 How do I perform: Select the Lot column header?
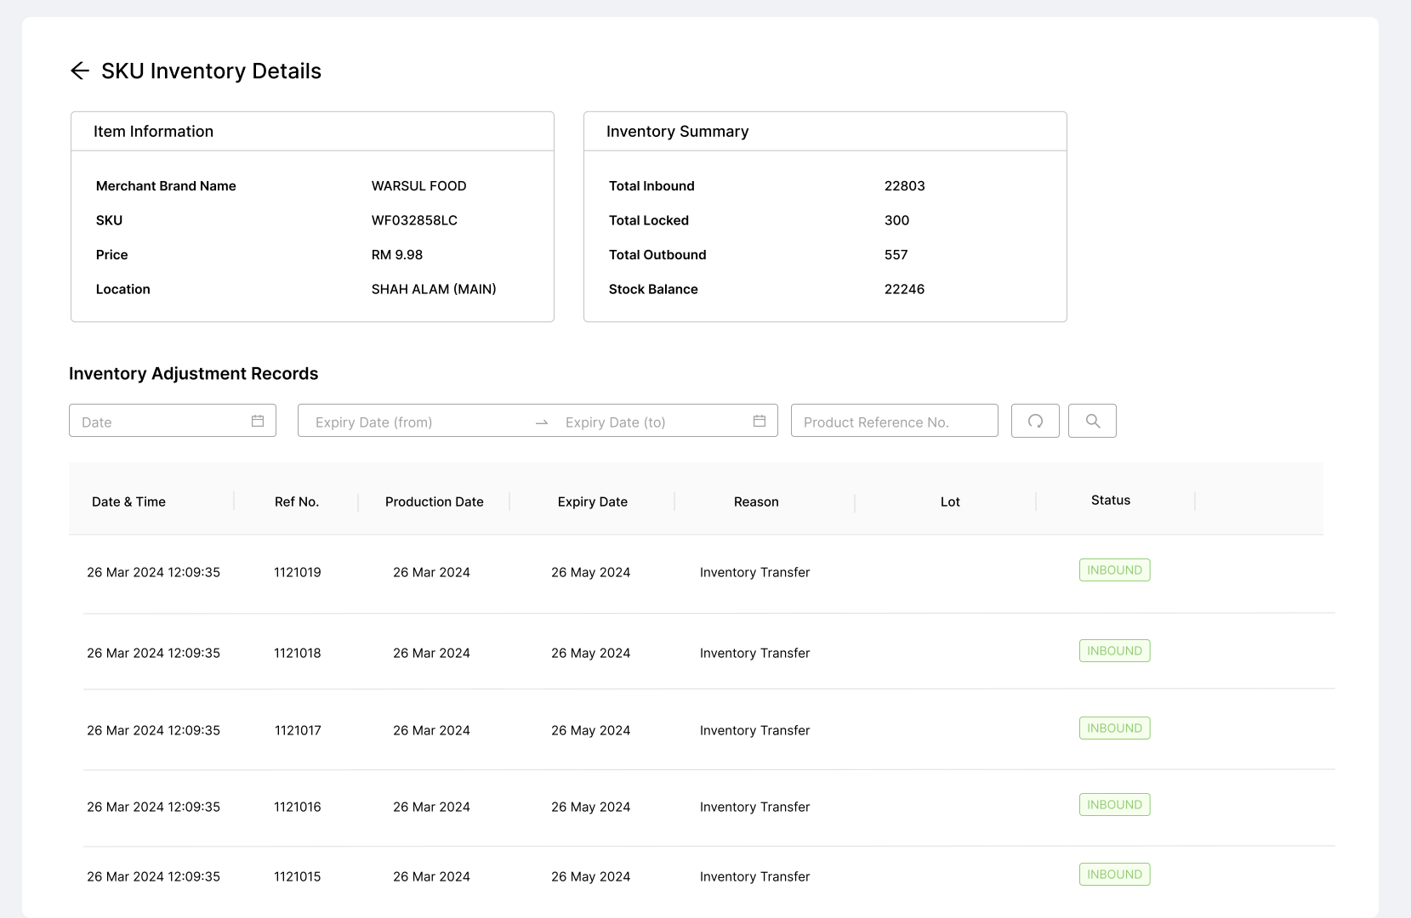point(950,501)
